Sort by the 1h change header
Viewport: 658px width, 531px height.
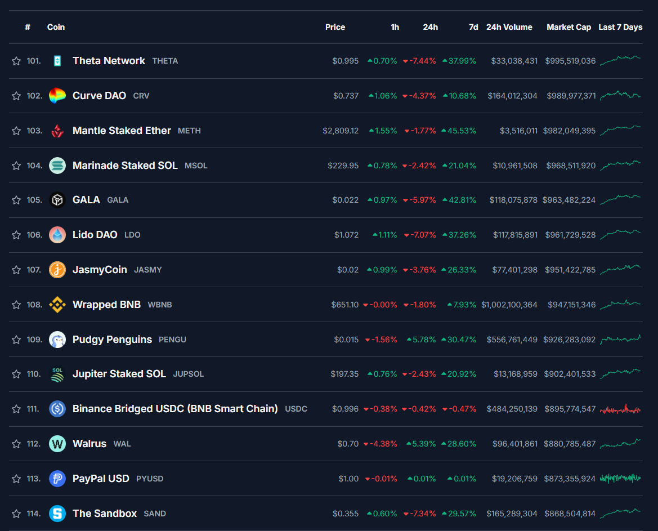click(x=395, y=27)
